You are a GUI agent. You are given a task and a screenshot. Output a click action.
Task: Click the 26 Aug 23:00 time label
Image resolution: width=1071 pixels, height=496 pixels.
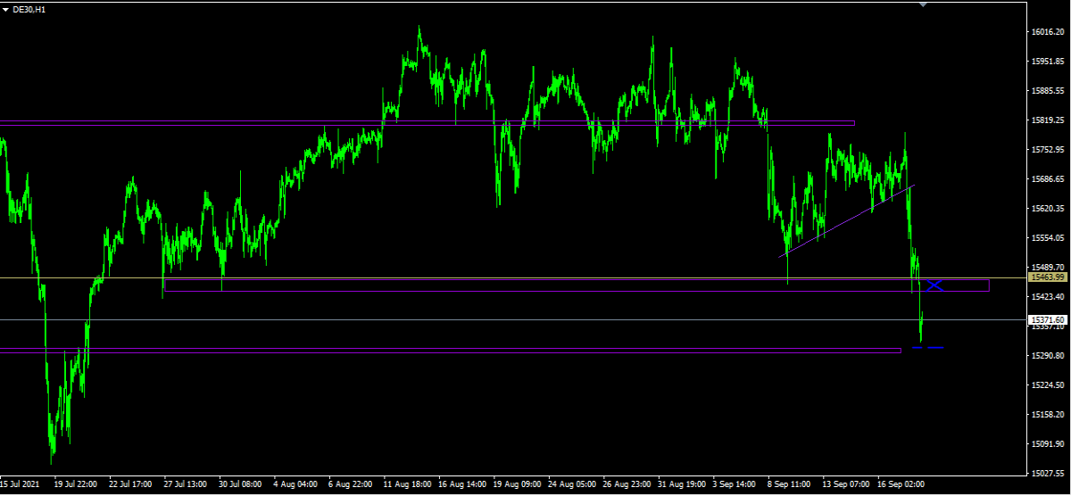tap(627, 484)
